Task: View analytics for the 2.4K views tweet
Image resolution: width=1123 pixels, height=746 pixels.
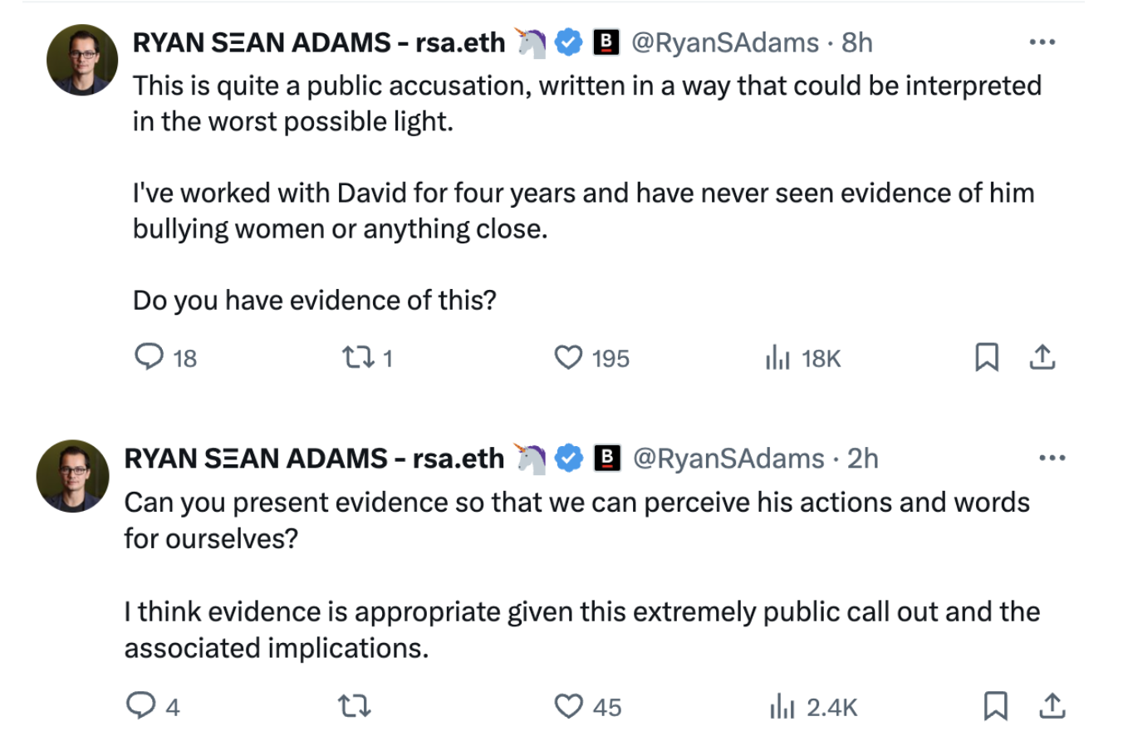Action: pos(782,707)
